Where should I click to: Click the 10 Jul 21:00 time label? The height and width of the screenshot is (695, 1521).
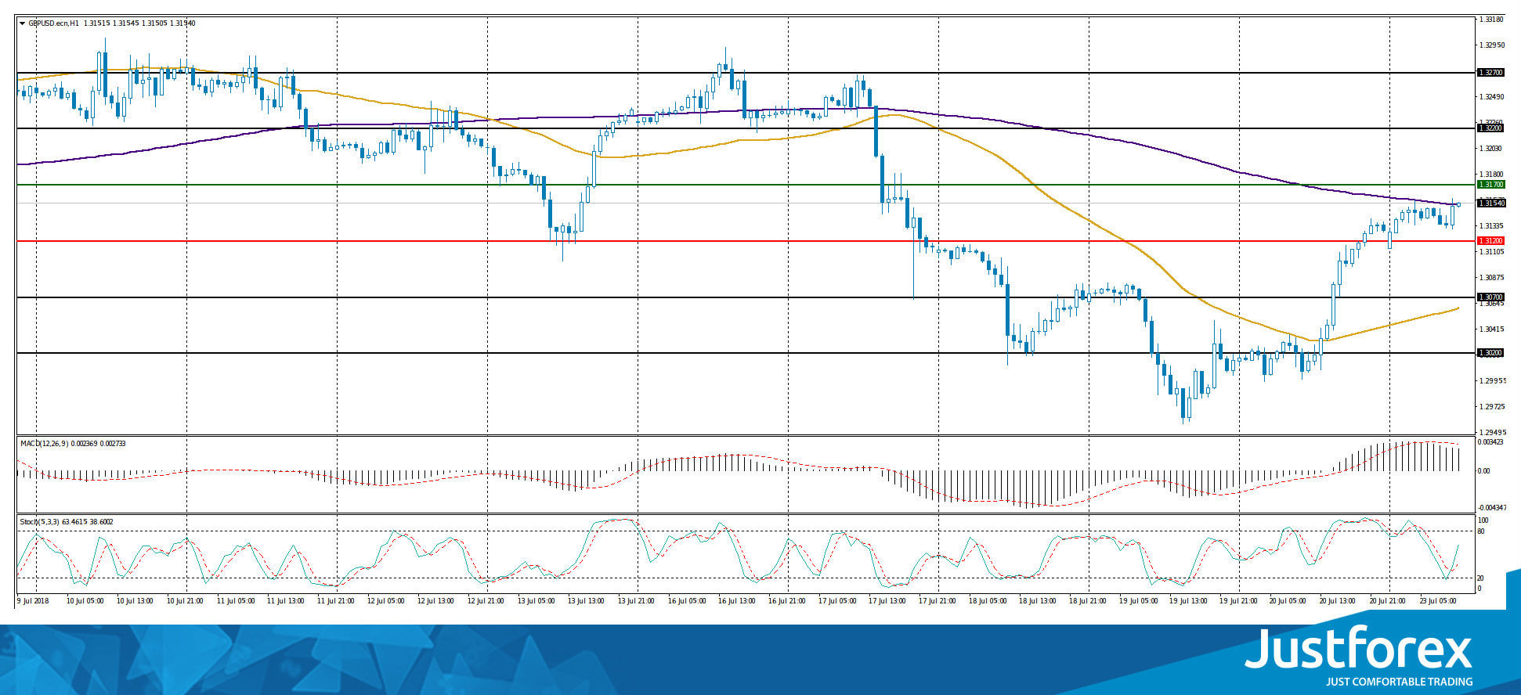(x=186, y=601)
